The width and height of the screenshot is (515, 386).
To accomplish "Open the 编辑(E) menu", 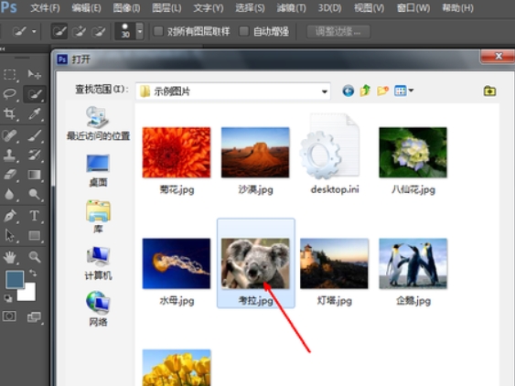I will point(86,8).
